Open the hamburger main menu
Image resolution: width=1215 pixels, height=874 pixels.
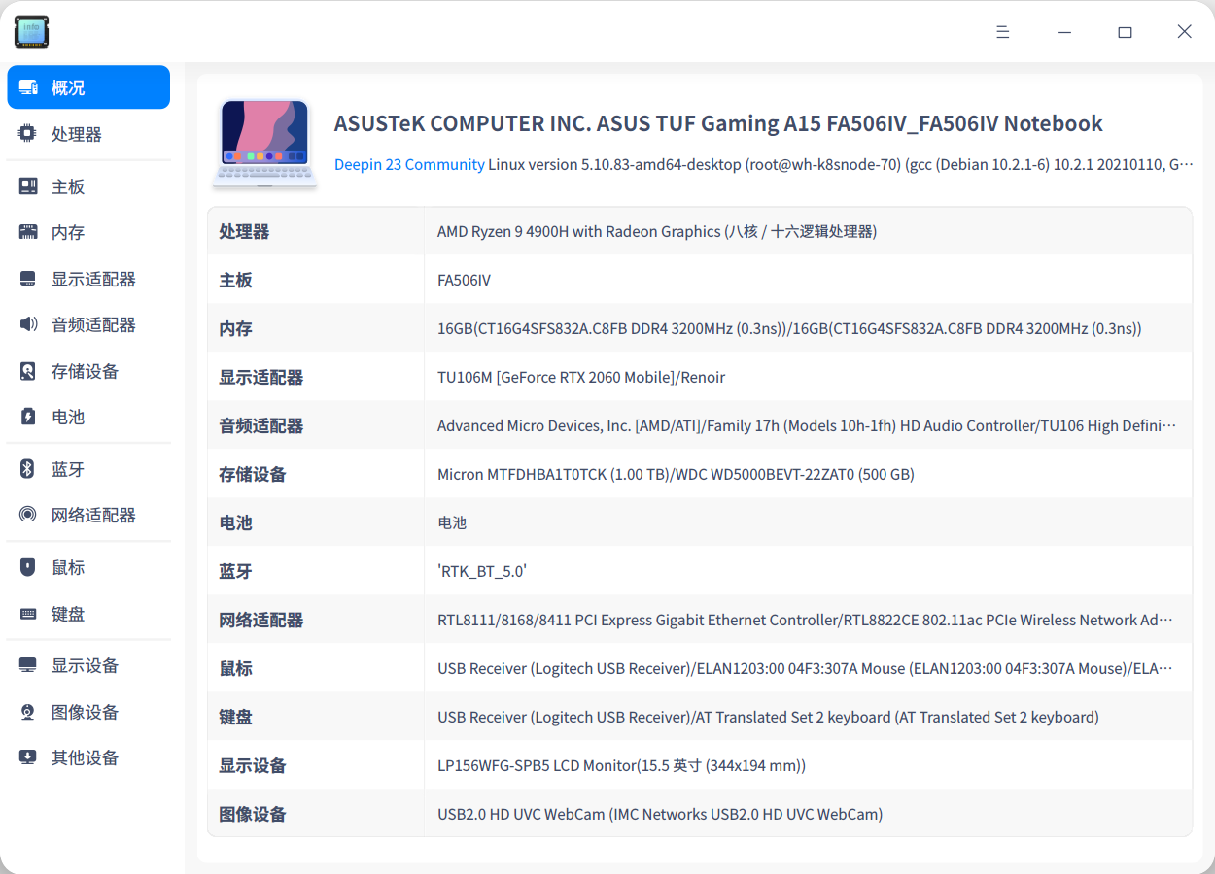(1002, 31)
